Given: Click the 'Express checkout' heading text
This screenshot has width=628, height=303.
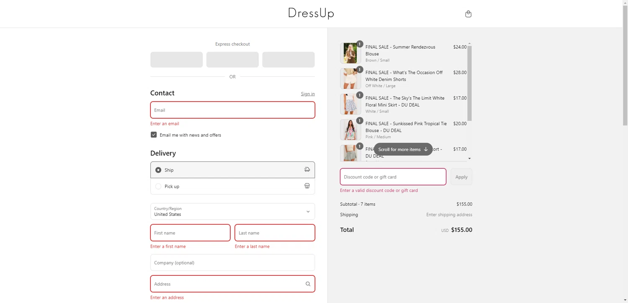Looking at the screenshot, I should 232,44.
